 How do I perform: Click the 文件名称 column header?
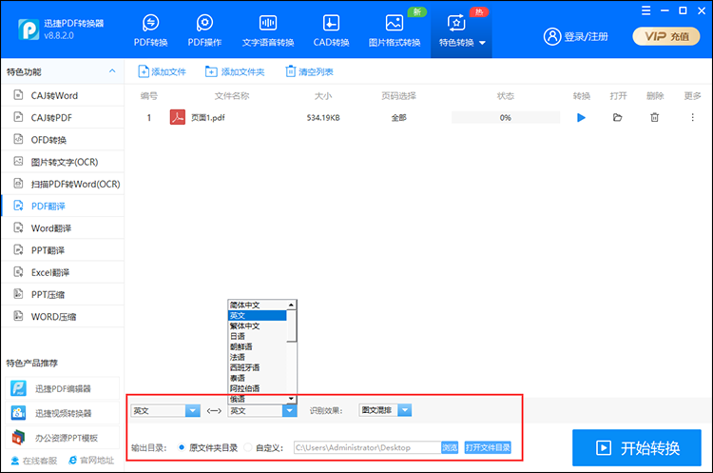(x=232, y=96)
